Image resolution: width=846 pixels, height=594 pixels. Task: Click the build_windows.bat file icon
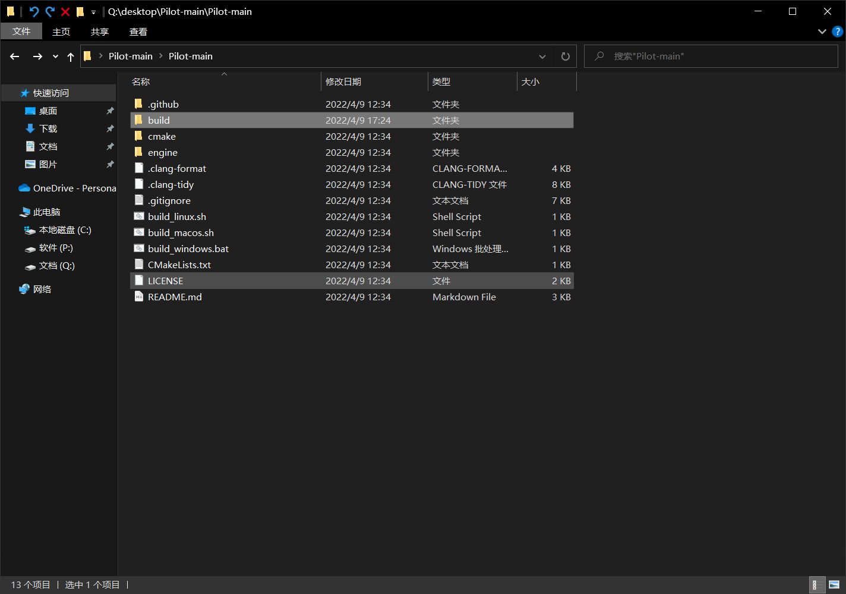coord(139,249)
